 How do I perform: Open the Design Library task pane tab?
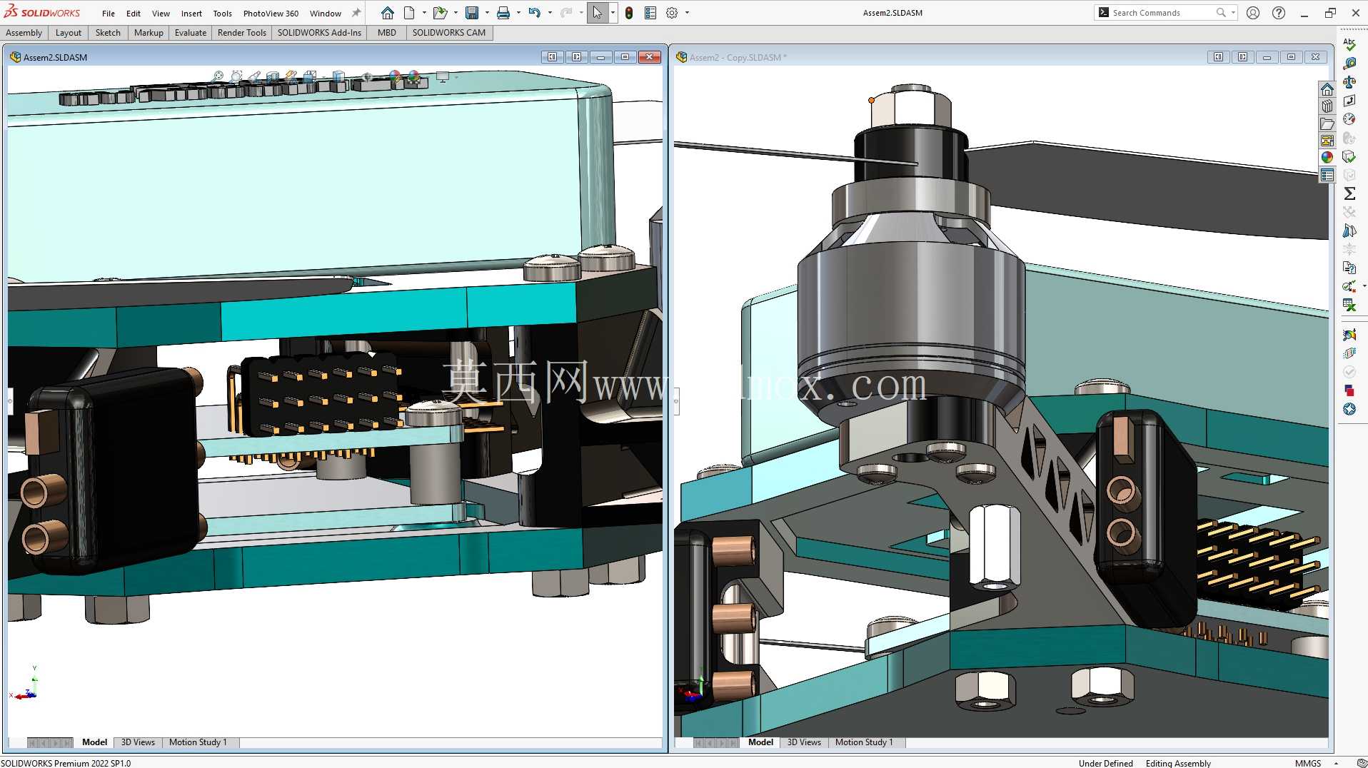click(x=1327, y=106)
